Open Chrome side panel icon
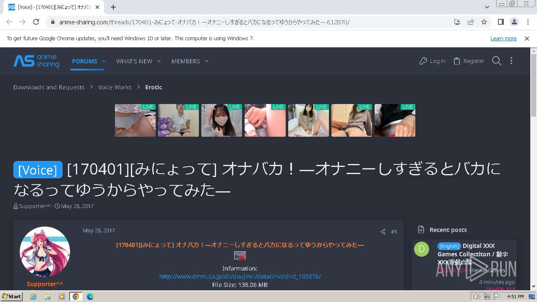The image size is (537, 302). point(501,22)
